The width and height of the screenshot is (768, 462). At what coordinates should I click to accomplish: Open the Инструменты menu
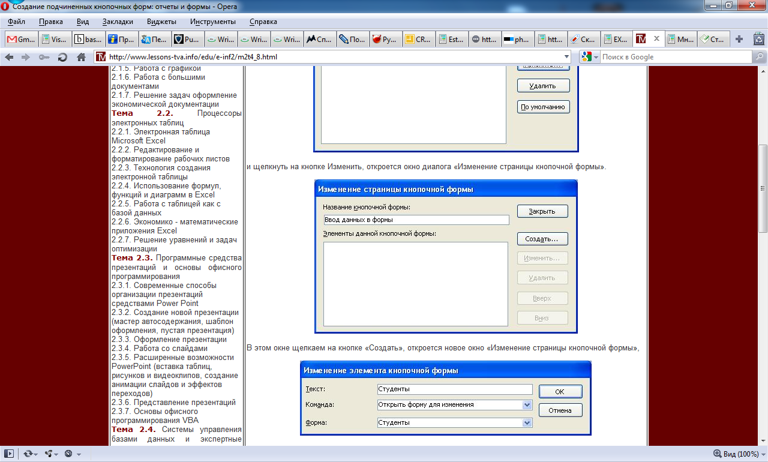click(x=213, y=22)
